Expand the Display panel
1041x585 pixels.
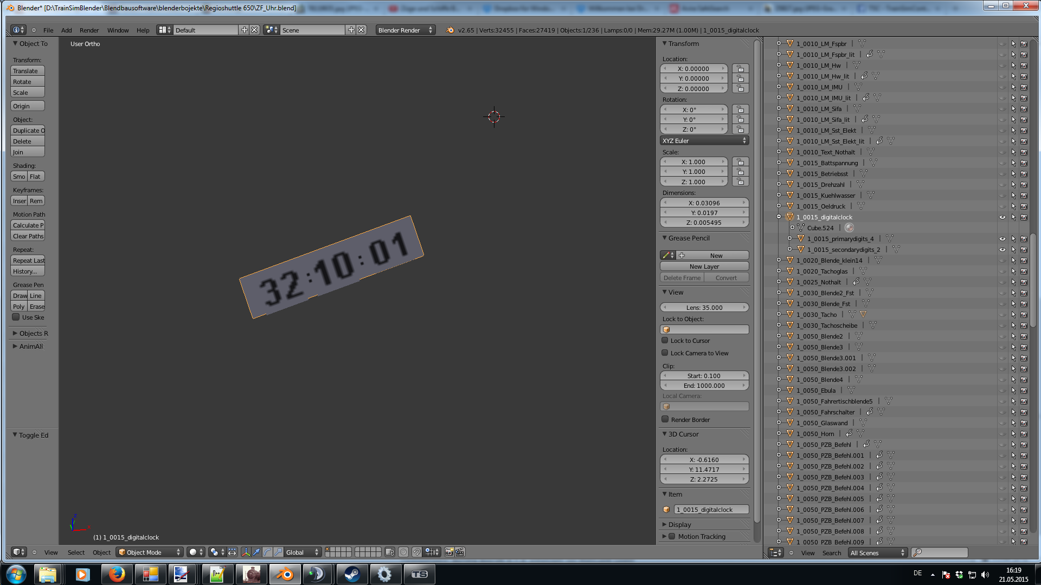tap(679, 524)
